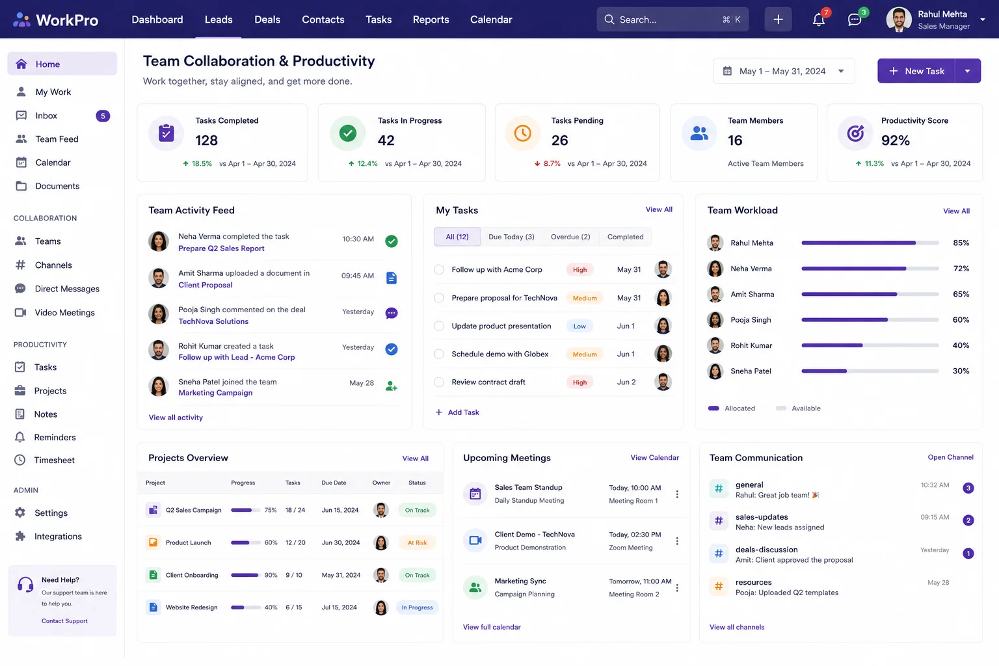Select the Due Today (3) tab
999x666 pixels.
[511, 237]
